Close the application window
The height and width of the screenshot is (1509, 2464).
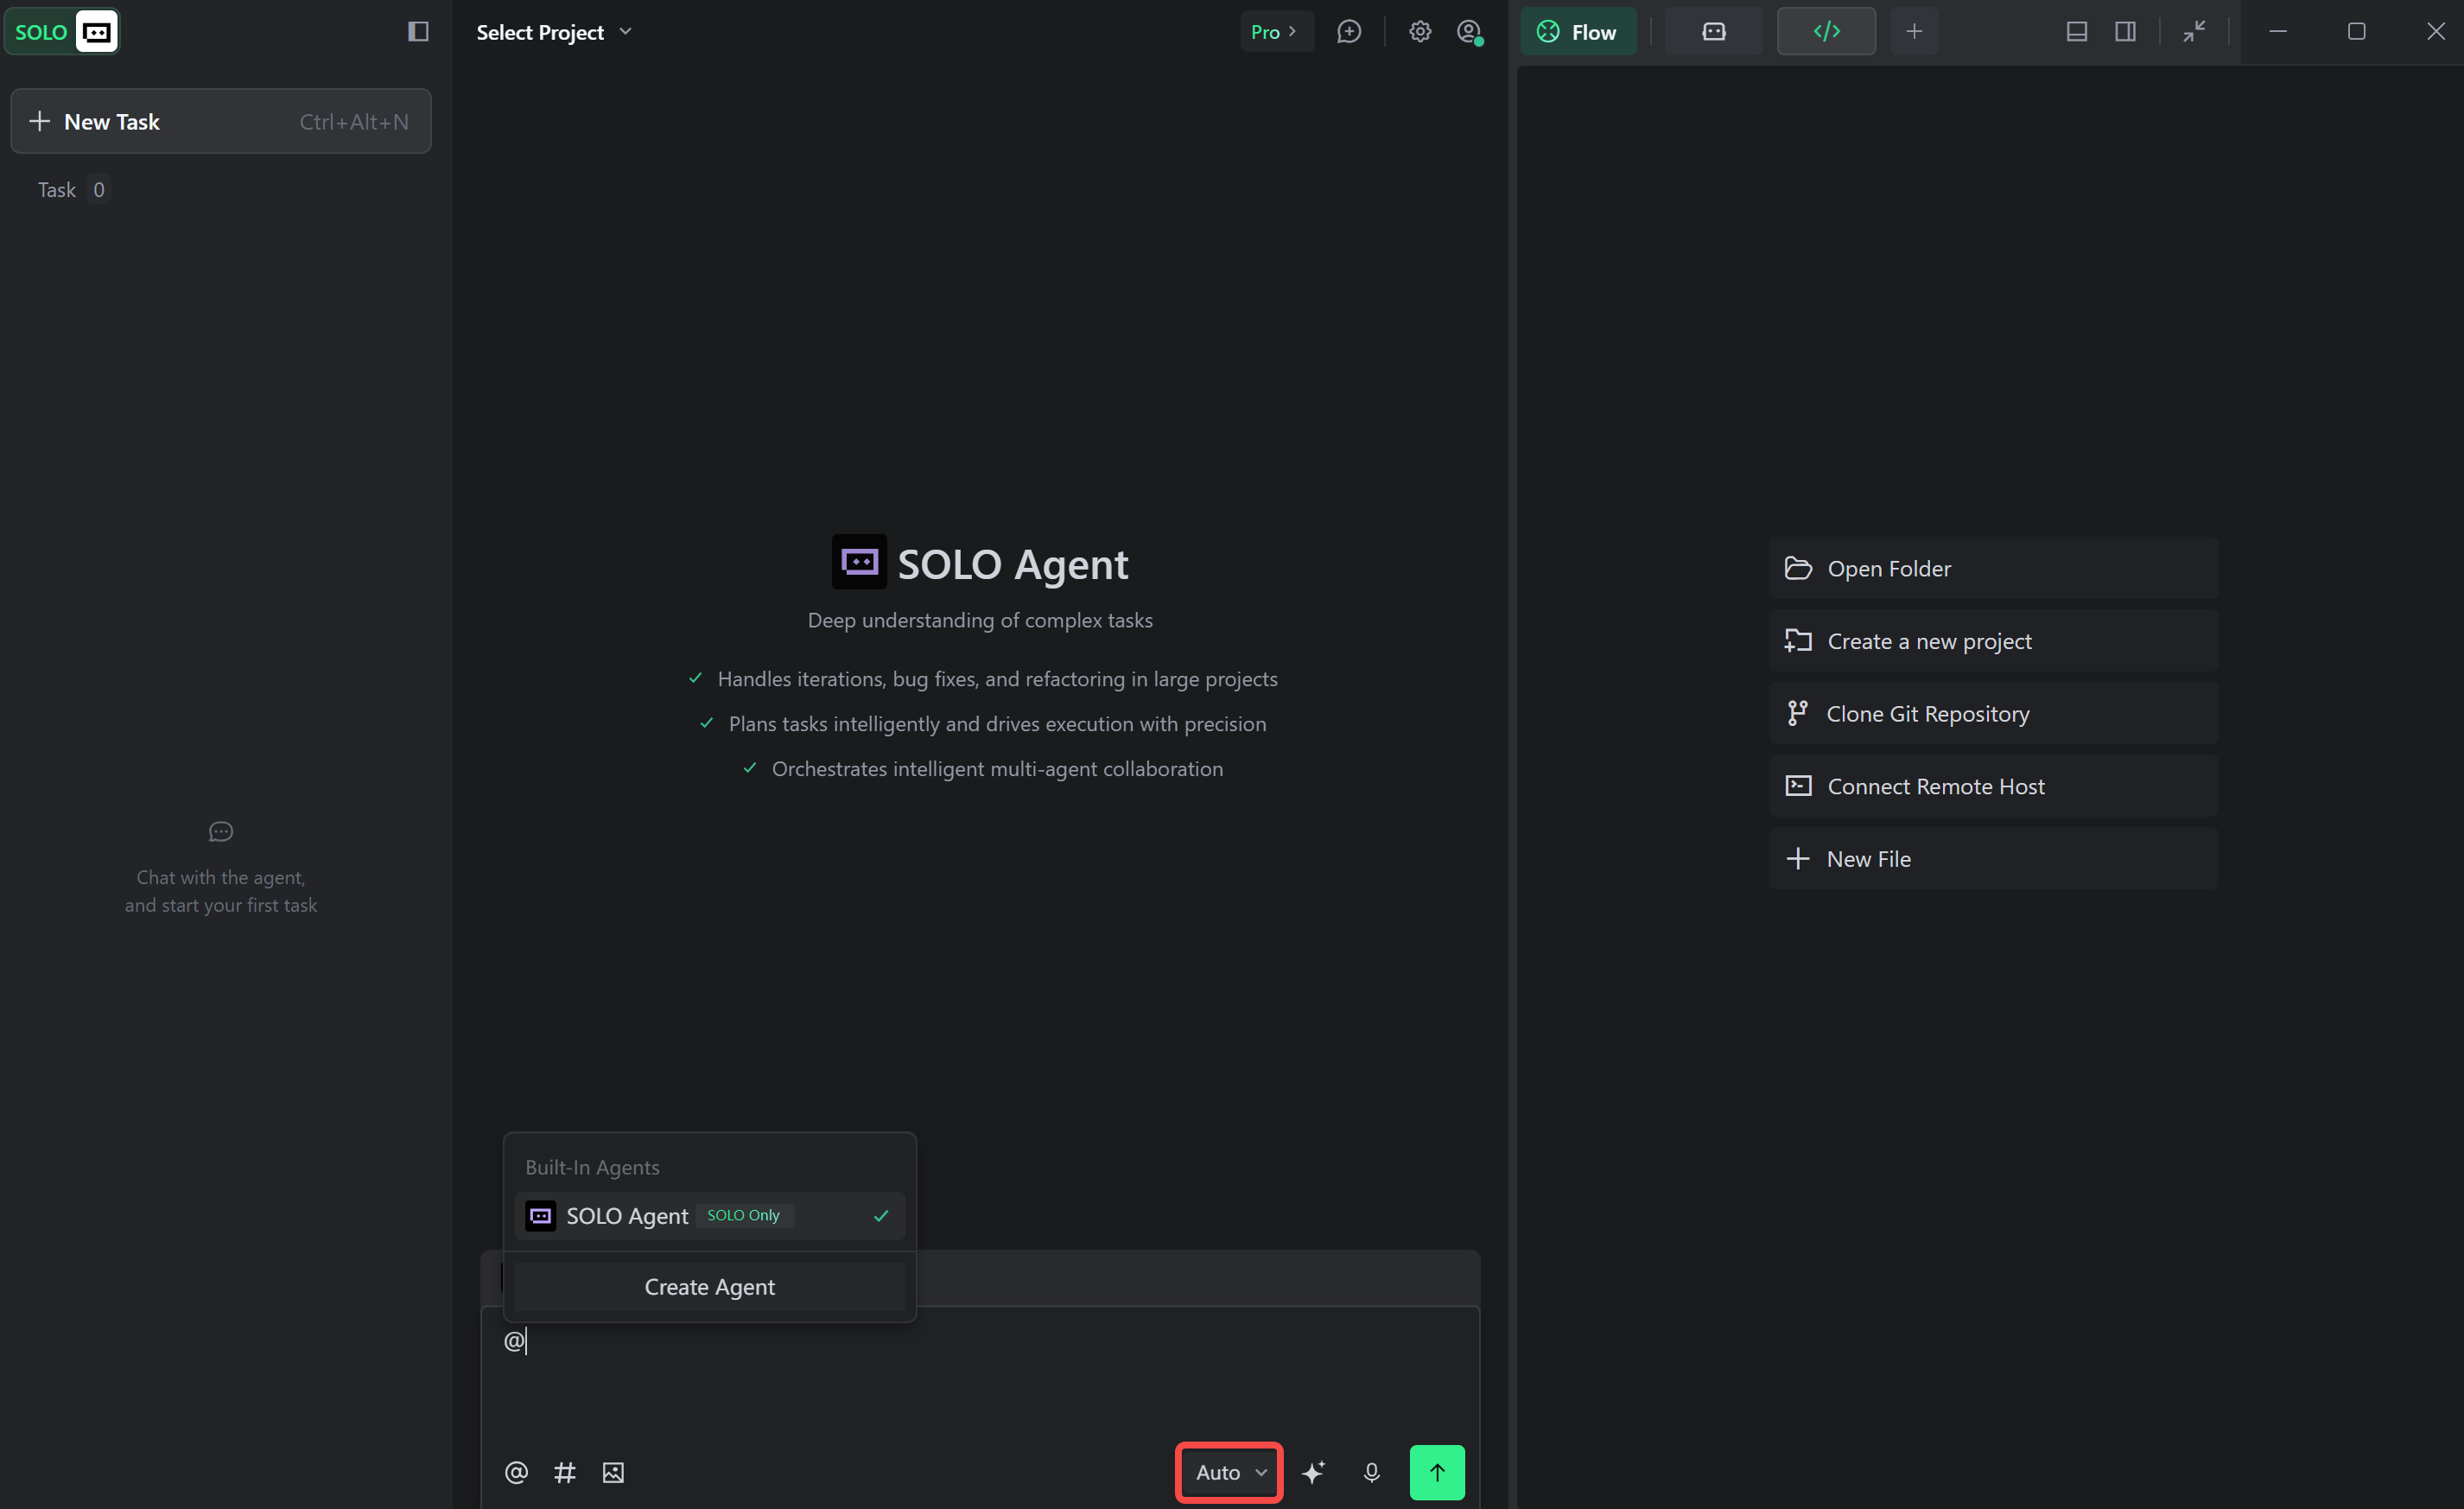pos(2436,32)
